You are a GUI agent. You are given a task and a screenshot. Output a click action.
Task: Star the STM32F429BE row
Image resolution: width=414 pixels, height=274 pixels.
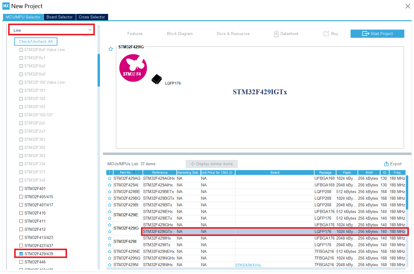(110, 192)
